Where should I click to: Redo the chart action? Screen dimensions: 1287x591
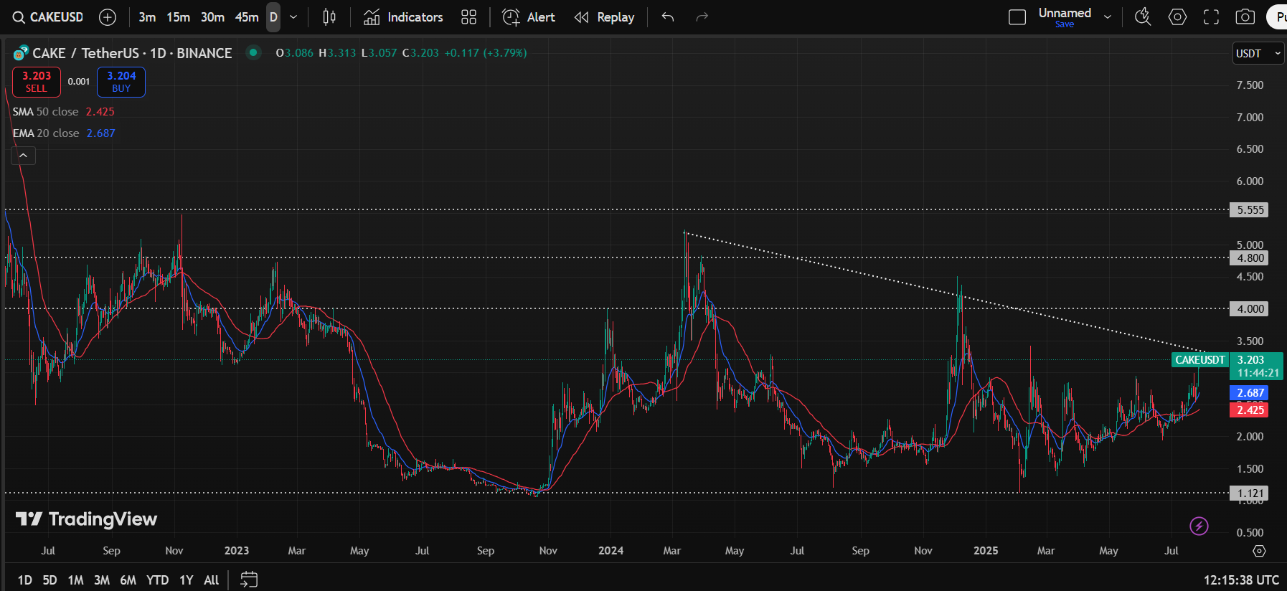pos(702,17)
